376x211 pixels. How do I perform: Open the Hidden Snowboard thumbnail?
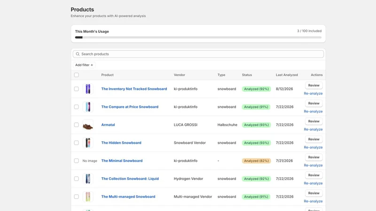click(x=88, y=143)
